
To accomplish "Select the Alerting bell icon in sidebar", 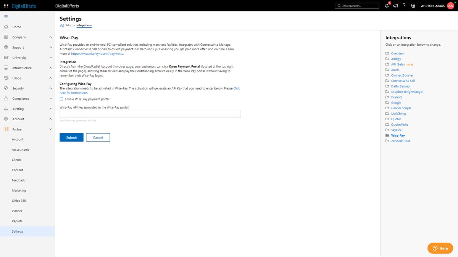I will [x=6, y=109].
